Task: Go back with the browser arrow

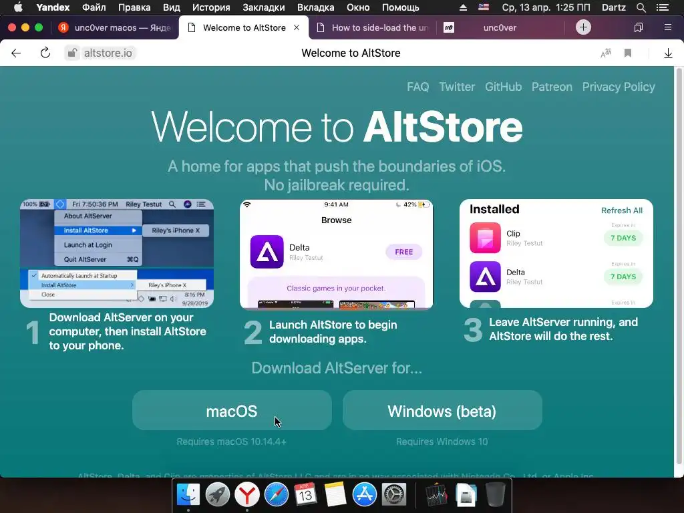Action: pos(16,53)
